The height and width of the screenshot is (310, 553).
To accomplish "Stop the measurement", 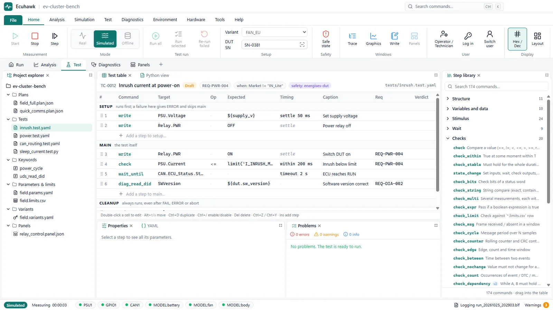I will coord(35,39).
